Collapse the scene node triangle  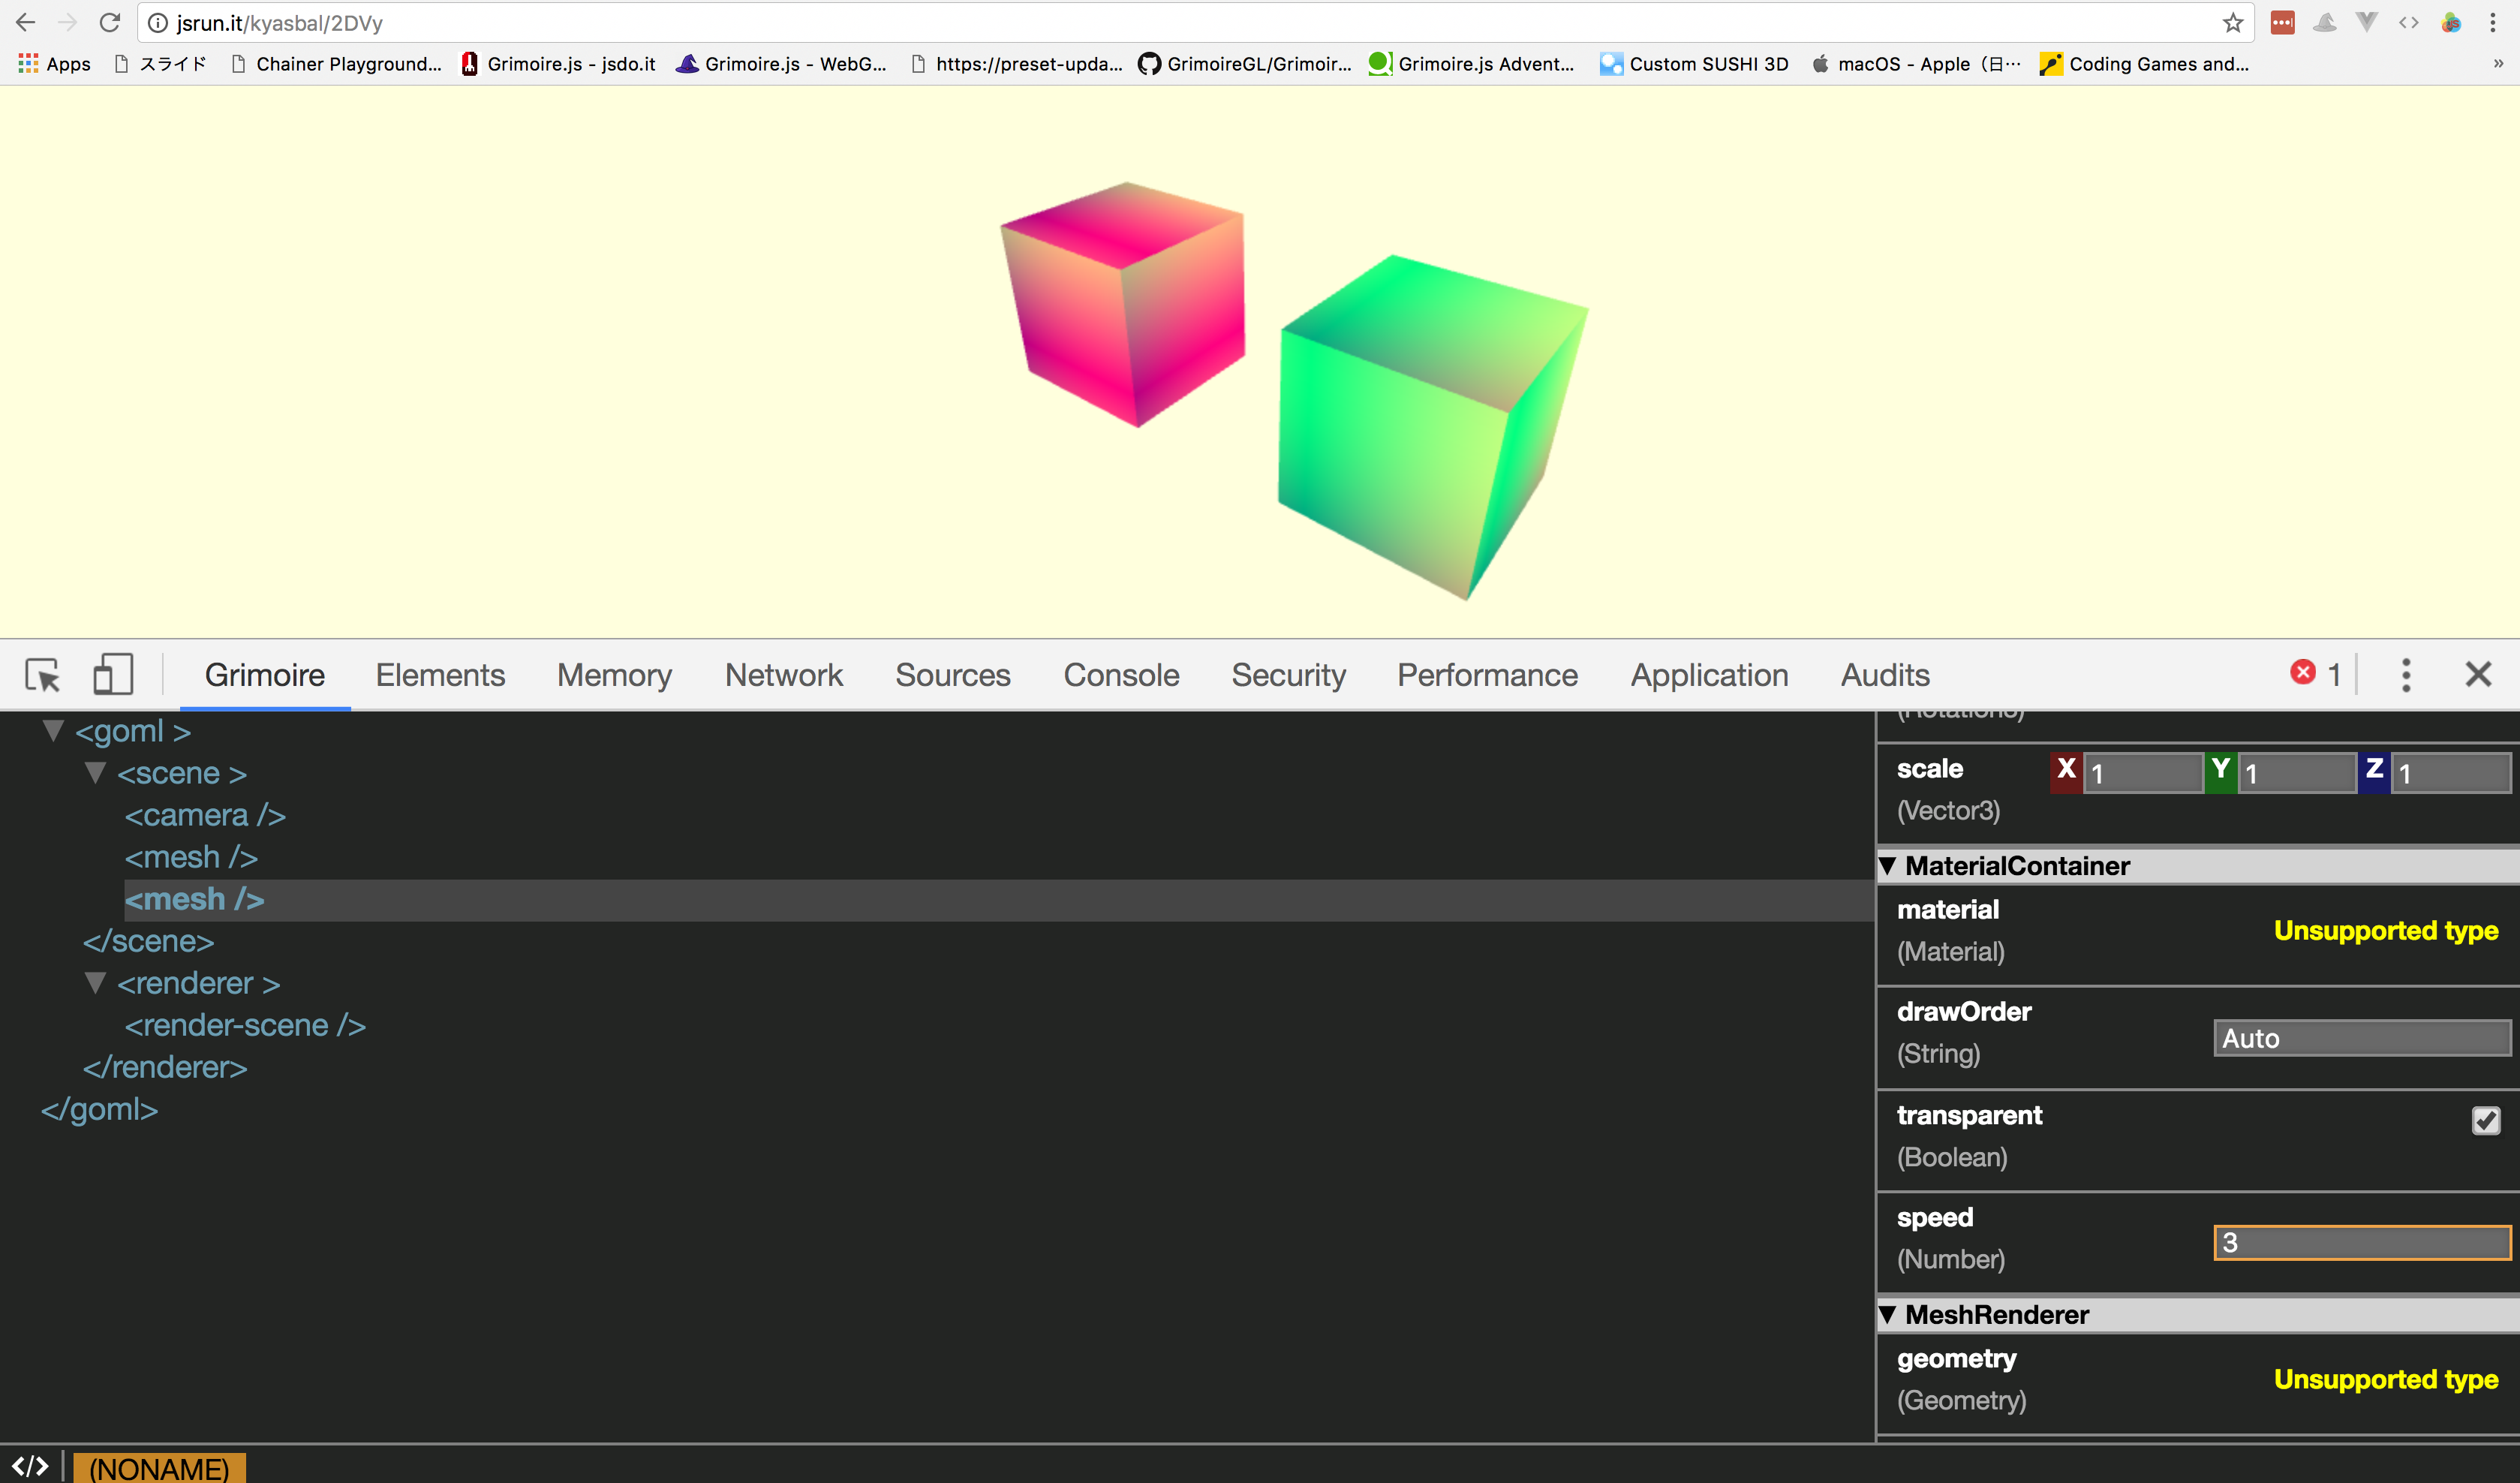click(96, 772)
